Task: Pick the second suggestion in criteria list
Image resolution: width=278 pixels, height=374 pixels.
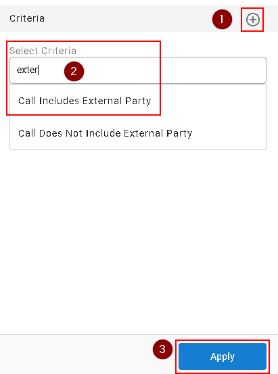Action: pos(106,133)
